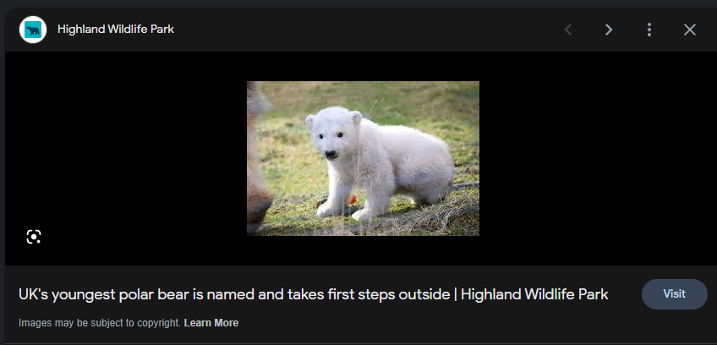
Task: Go back to the previous image result
Action: tap(568, 30)
